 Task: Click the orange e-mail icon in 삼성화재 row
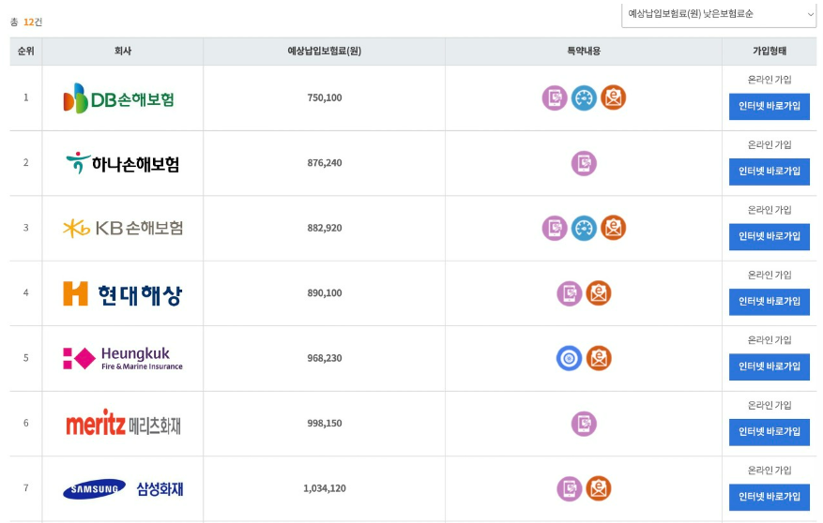[x=599, y=488]
